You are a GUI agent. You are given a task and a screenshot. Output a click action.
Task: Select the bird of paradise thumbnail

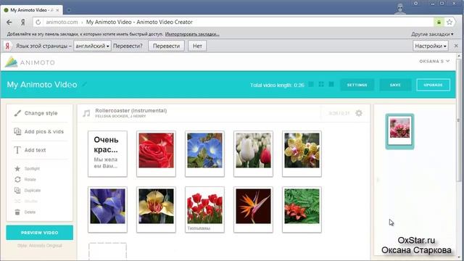(253, 210)
